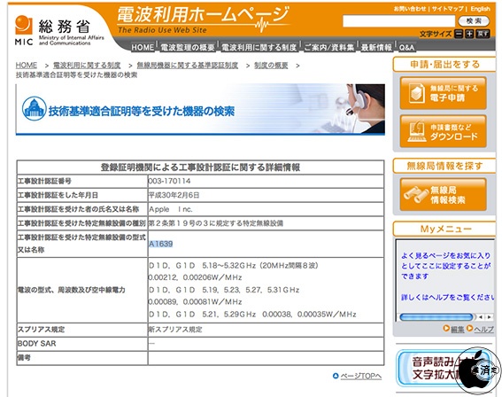Open the 電波利用に関する制度 menu tab
This screenshot has width=502, height=397.
click(x=259, y=48)
